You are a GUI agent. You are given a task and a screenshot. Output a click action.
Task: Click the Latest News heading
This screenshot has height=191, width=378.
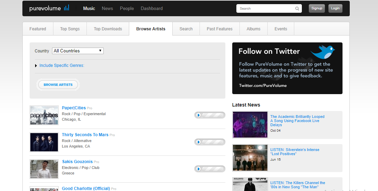tap(246, 105)
